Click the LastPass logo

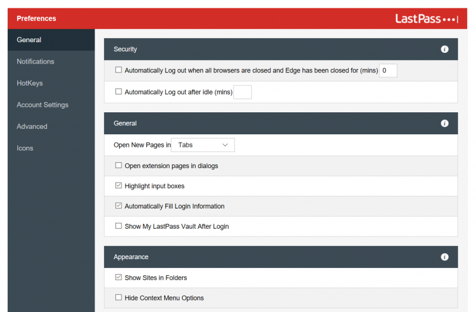pos(427,19)
